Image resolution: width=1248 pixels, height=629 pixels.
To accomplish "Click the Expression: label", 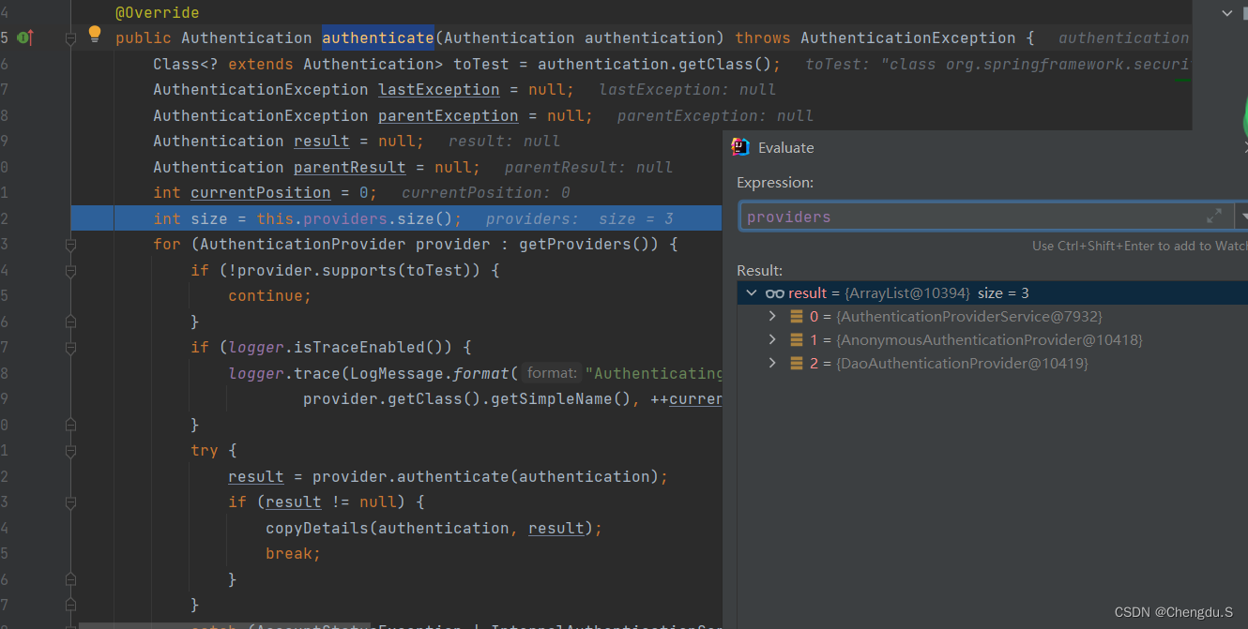I will 775,182.
